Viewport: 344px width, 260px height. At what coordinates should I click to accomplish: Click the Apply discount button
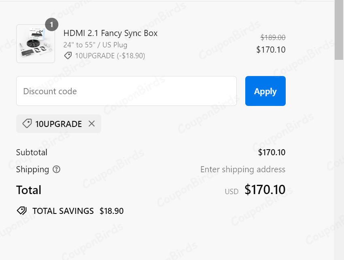click(x=265, y=91)
